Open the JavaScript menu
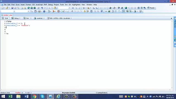The height and width of the screenshot is (99, 176). [x=39, y=5]
